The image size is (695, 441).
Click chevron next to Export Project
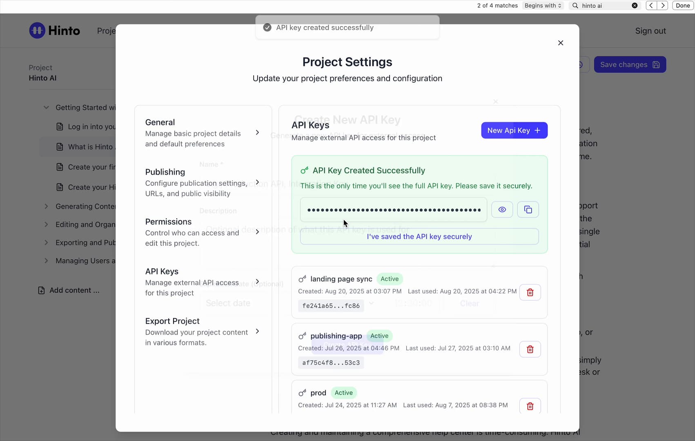[257, 331]
